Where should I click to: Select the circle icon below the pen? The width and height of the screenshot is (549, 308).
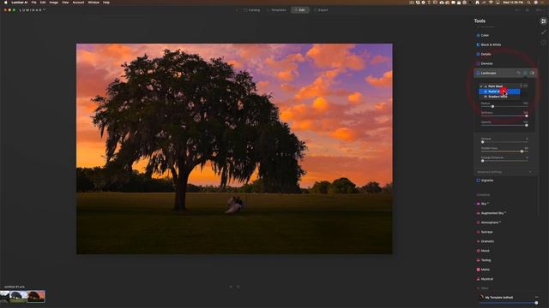pyautogui.click(x=543, y=43)
